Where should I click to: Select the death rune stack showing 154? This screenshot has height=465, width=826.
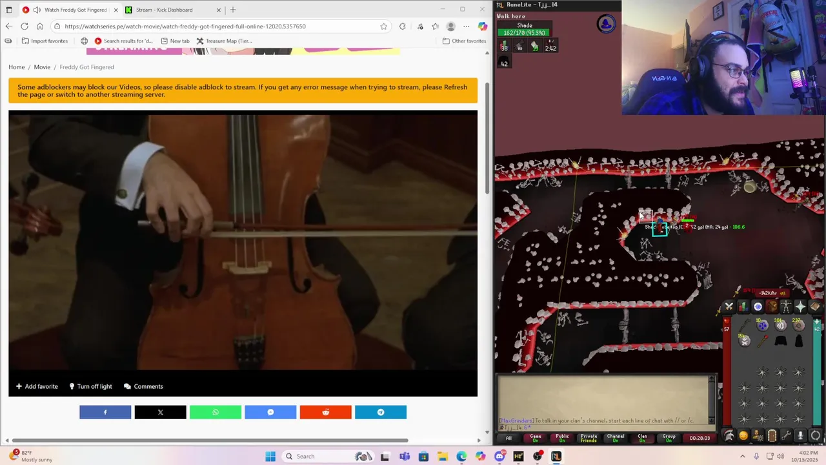[745, 341]
